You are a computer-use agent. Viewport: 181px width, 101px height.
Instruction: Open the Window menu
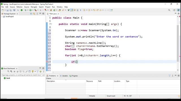60,7
